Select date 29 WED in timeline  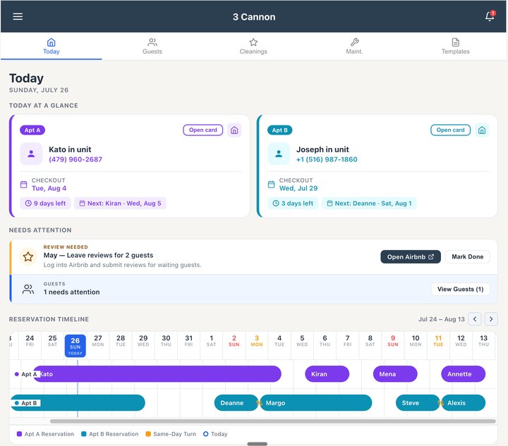(x=143, y=341)
